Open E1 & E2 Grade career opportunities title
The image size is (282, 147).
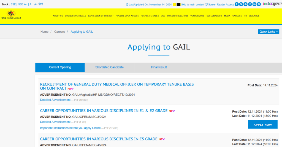point(104,111)
